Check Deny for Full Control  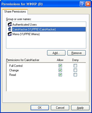point(75,66)
